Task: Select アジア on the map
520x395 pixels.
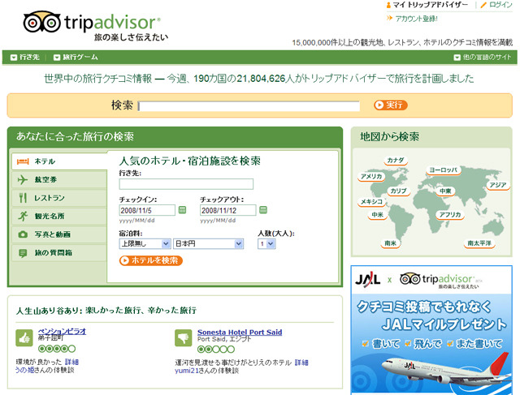Action: click(498, 185)
